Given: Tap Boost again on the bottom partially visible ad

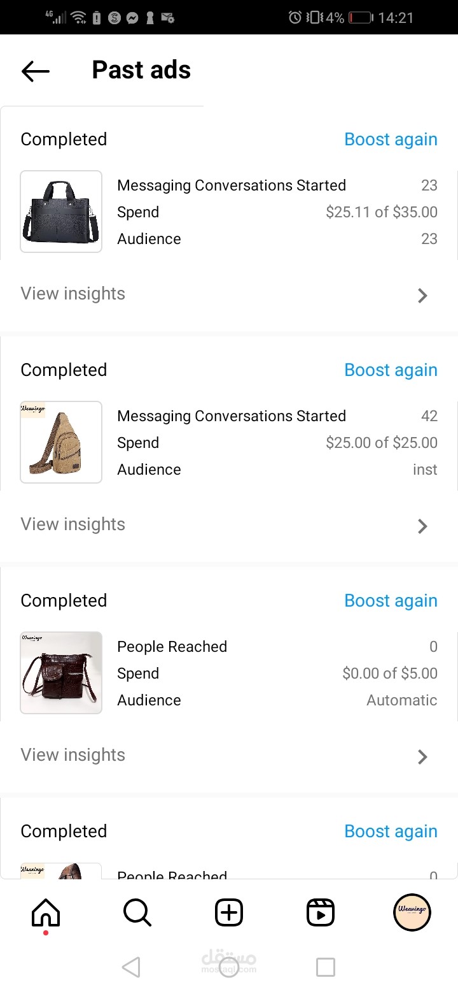Looking at the screenshot, I should pos(391,832).
